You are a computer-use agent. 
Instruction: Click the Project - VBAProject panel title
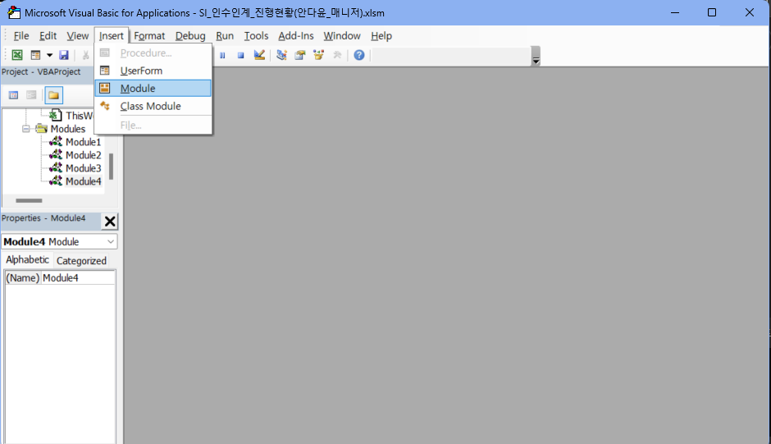tap(41, 72)
